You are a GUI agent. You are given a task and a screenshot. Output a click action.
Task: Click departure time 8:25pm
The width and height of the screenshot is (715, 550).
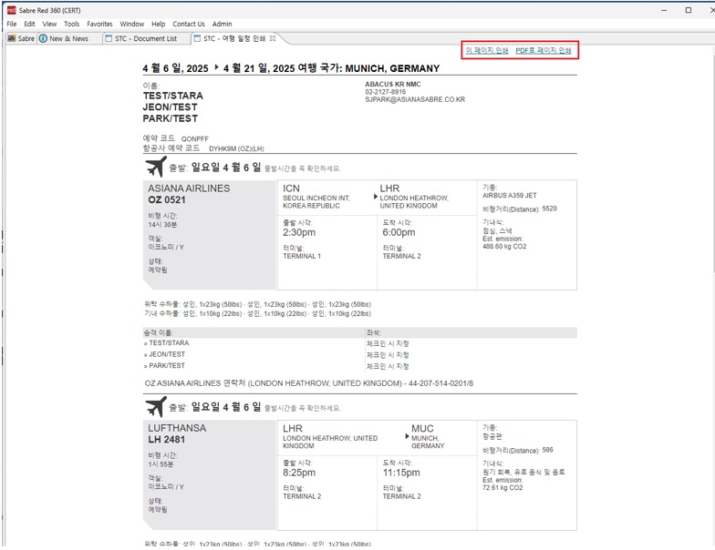tap(299, 473)
